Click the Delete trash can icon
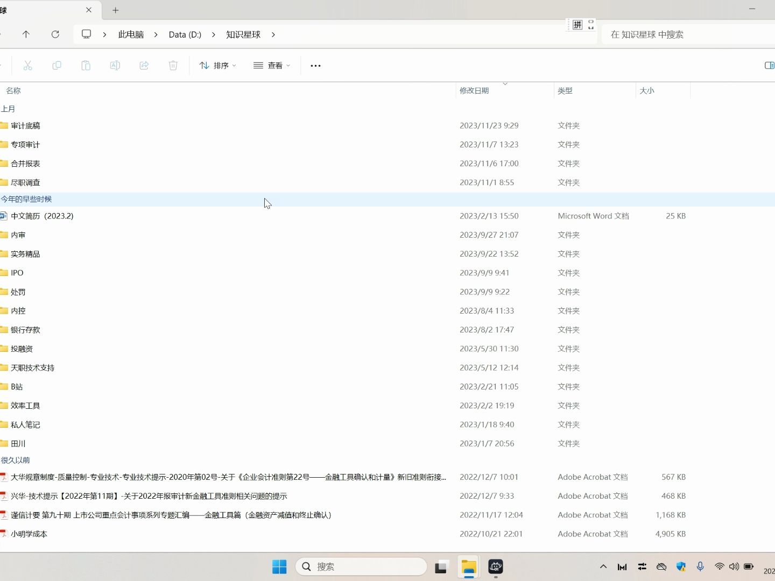 point(173,66)
